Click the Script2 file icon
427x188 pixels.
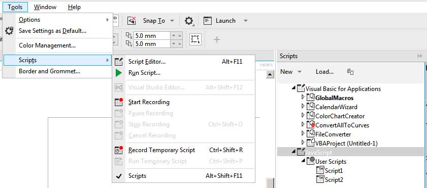(x=320, y=179)
